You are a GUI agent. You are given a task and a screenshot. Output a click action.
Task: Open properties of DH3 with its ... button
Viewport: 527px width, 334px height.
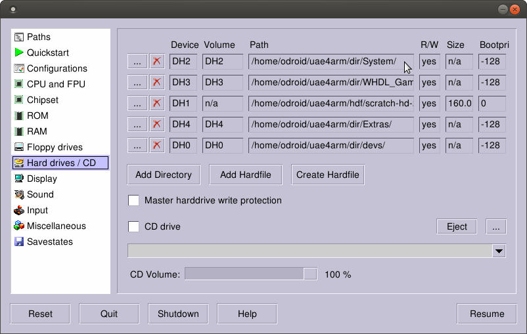[137, 83]
